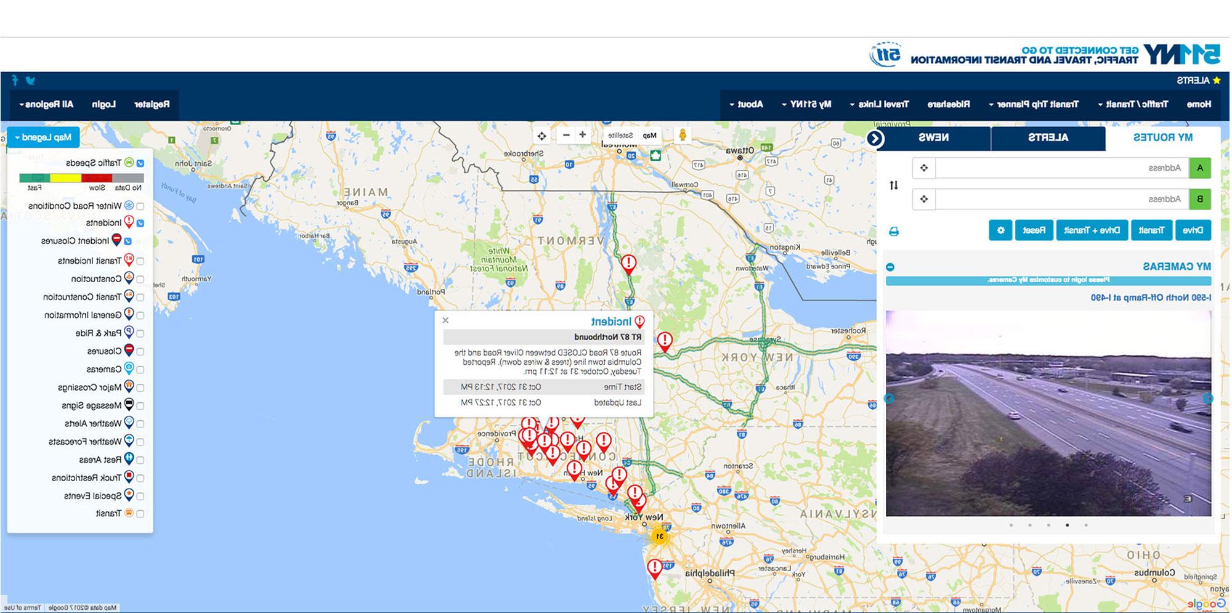
Task: Reset the route with Reset button
Action: (1034, 230)
